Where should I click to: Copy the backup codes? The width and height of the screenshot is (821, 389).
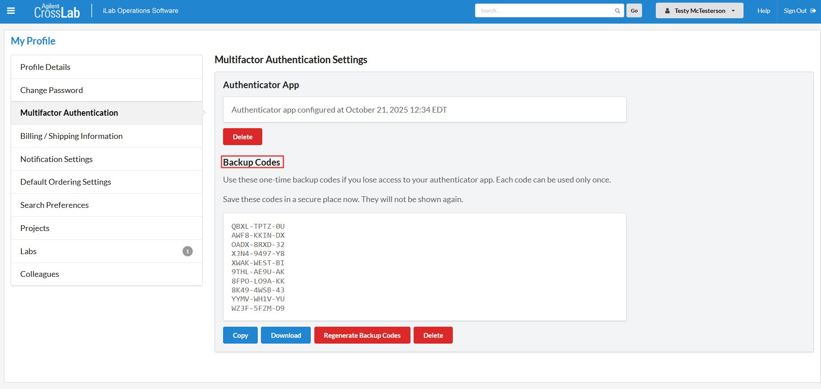coord(240,335)
